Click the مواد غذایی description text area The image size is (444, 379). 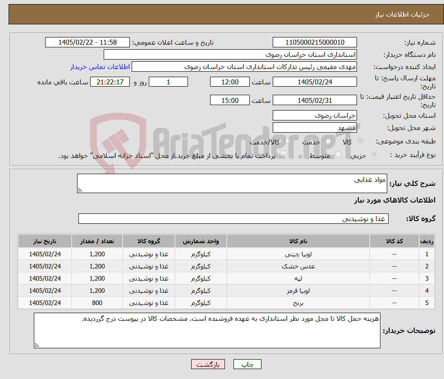[x=232, y=183]
